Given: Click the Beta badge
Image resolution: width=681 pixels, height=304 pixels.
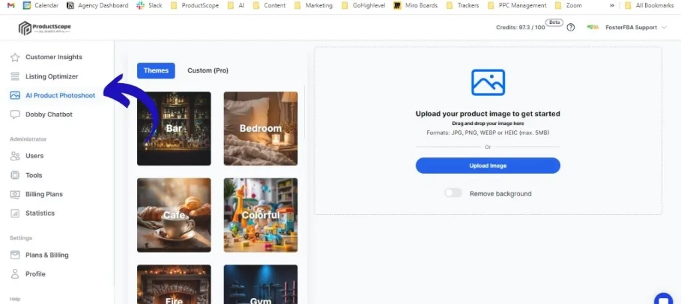Looking at the screenshot, I should point(554,22).
